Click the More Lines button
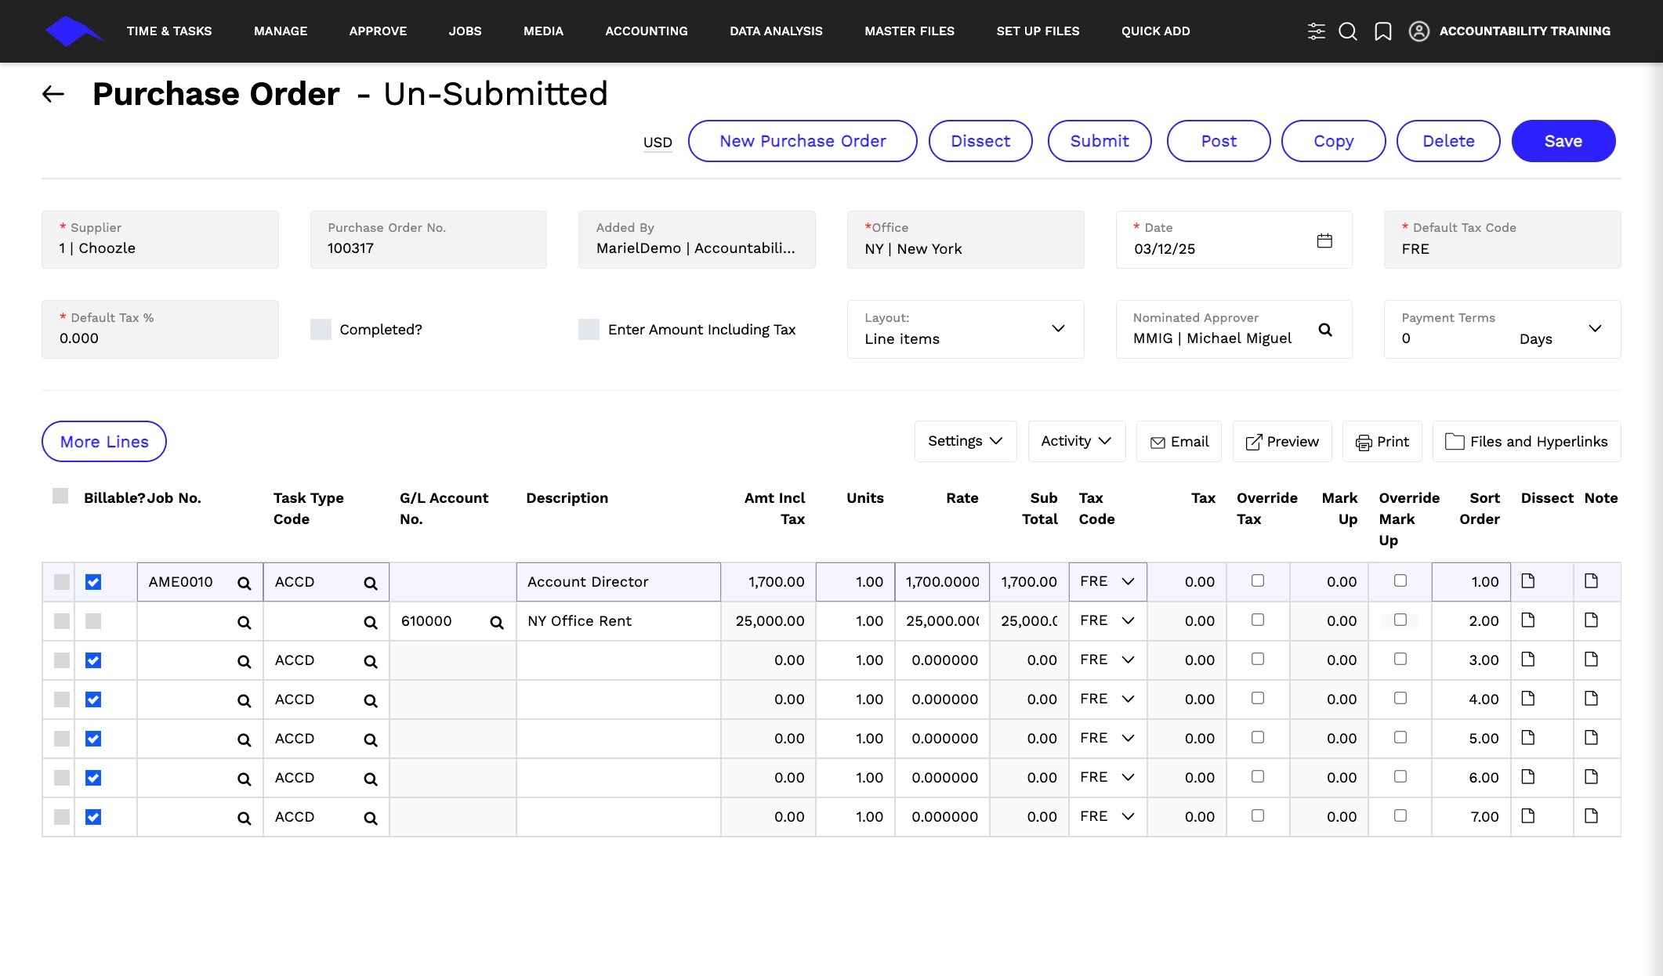 pos(104,442)
